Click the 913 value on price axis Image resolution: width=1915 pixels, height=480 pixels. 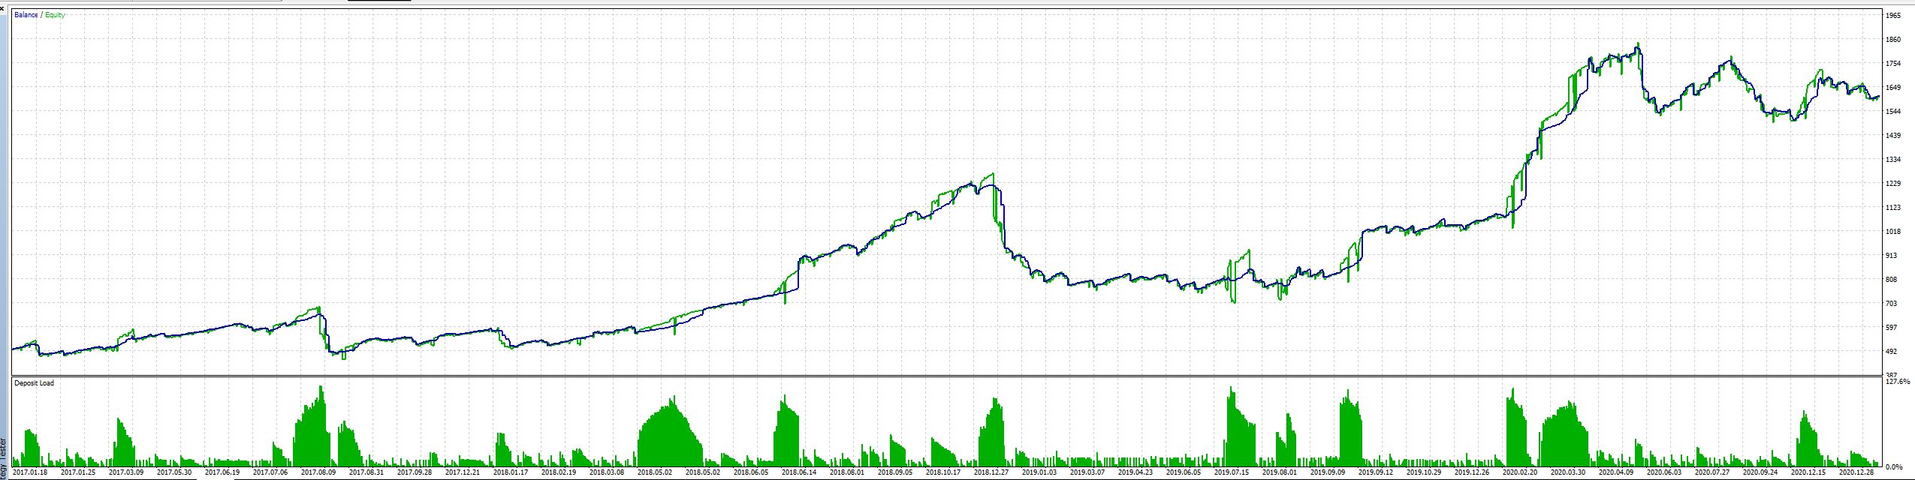[x=1892, y=256]
